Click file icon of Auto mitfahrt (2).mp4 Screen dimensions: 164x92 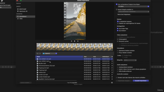(x=37, y=59)
